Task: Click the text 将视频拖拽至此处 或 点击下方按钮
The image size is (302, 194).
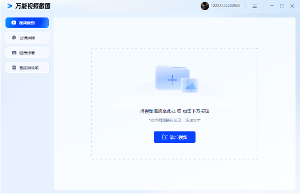Action: 175,111
